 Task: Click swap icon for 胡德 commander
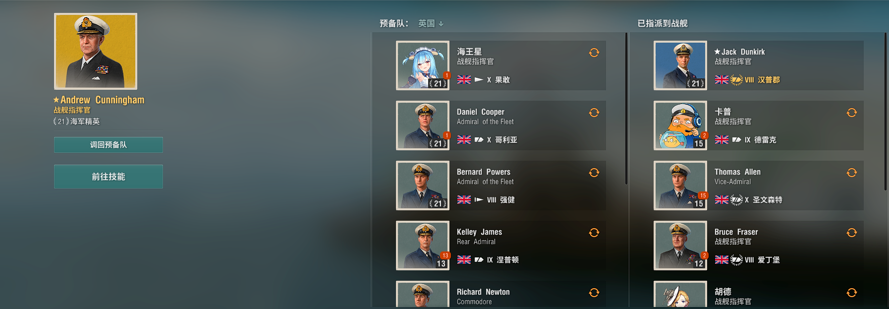pos(852,293)
